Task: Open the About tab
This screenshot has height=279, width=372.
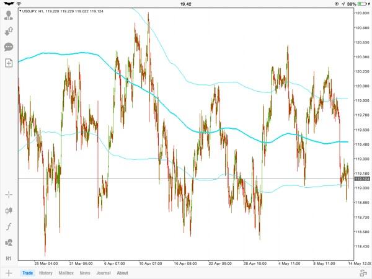Action: pos(122,273)
